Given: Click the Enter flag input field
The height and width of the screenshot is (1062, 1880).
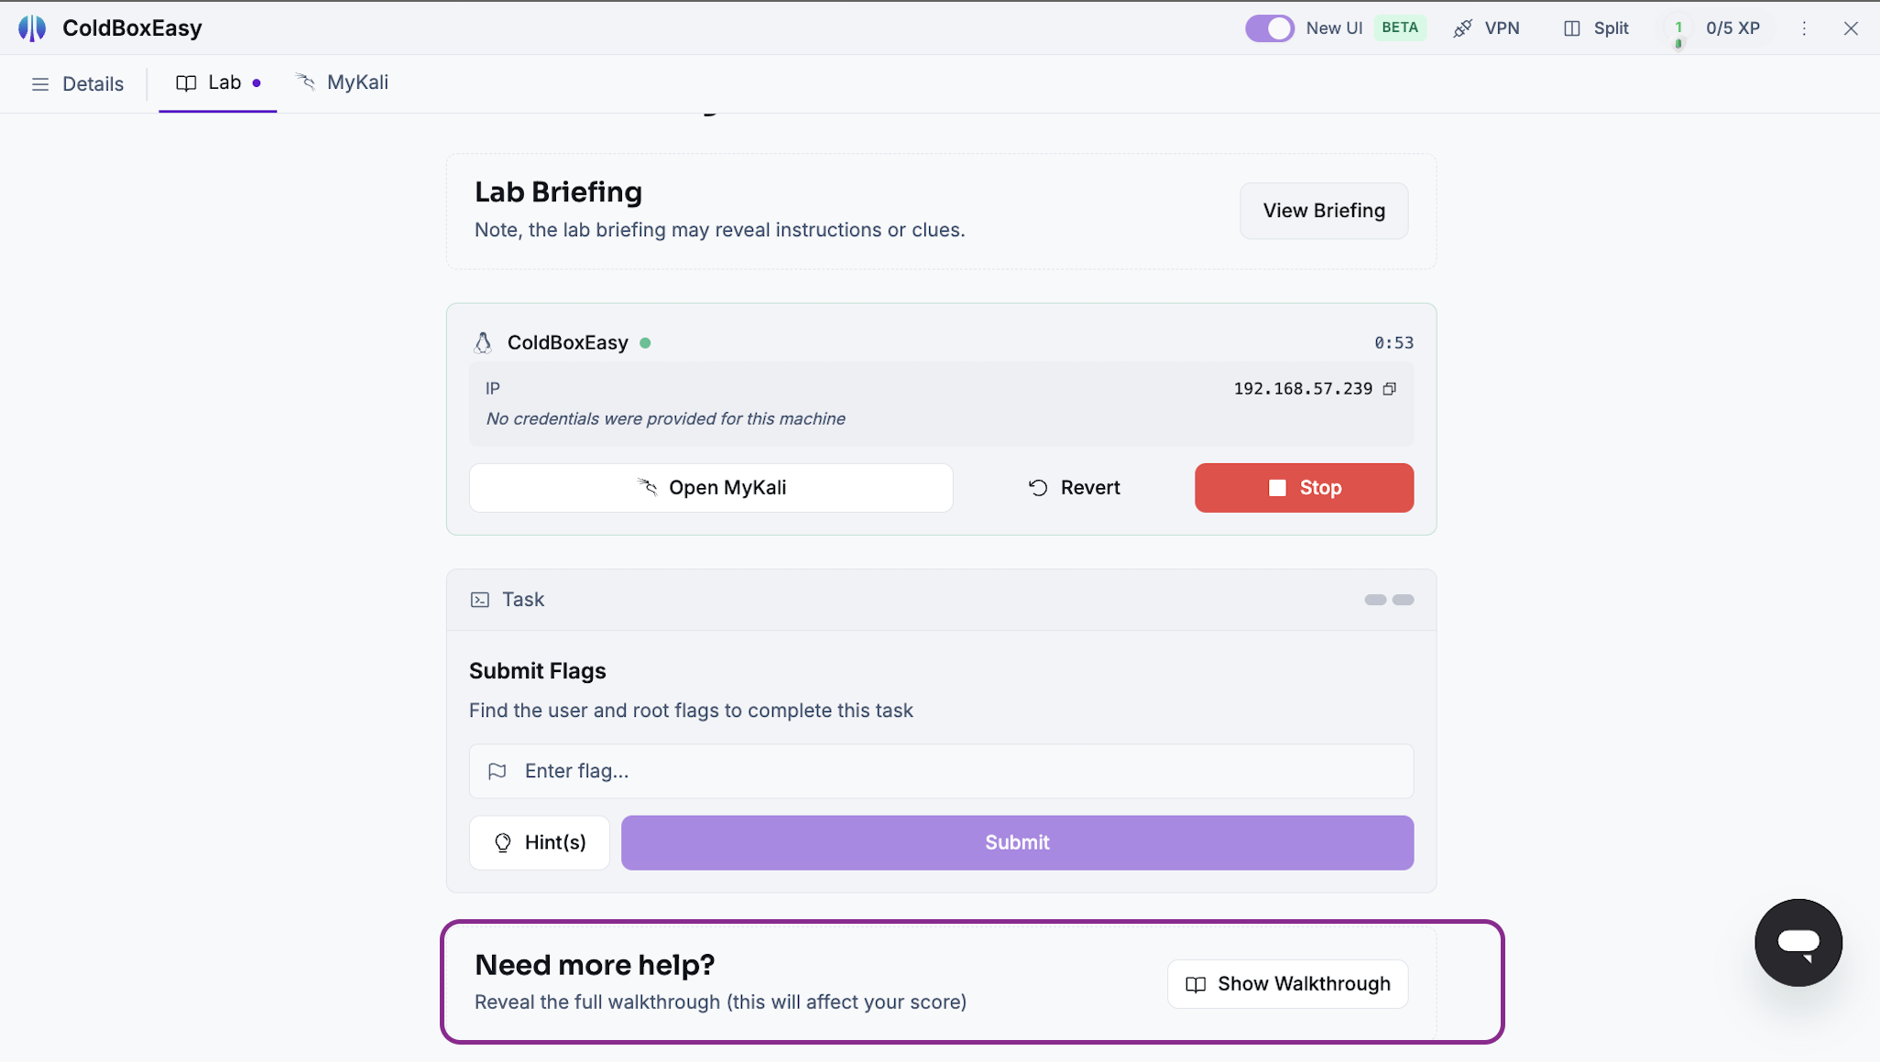Looking at the screenshot, I should pyautogui.click(x=941, y=771).
